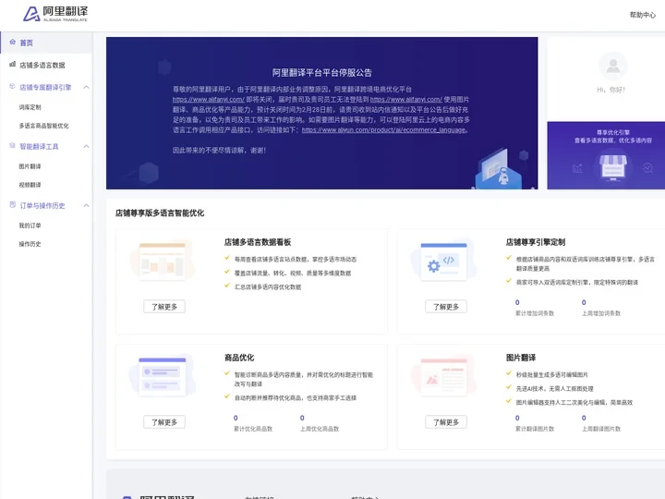Click 了解更多 under 商品优化
The image size is (665, 499).
[x=164, y=421]
